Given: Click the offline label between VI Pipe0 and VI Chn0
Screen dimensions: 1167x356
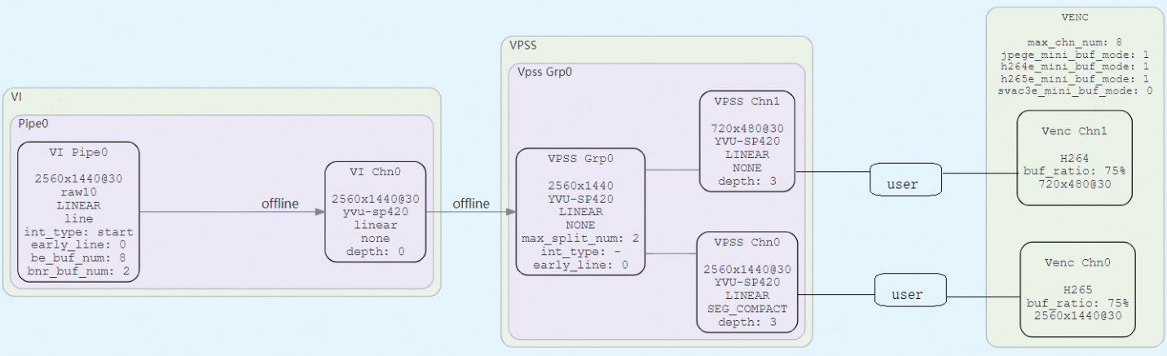Looking at the screenshot, I should click(280, 203).
